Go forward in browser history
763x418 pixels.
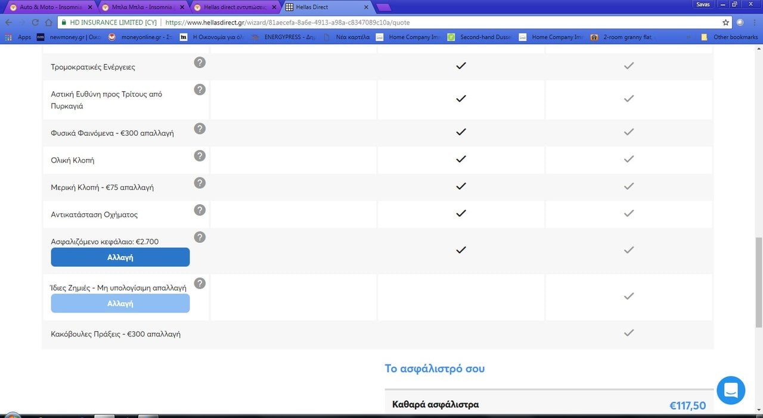tap(22, 22)
